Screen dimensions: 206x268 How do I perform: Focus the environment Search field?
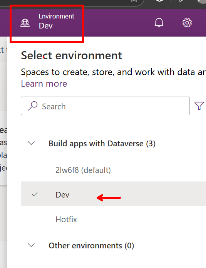pos(105,106)
